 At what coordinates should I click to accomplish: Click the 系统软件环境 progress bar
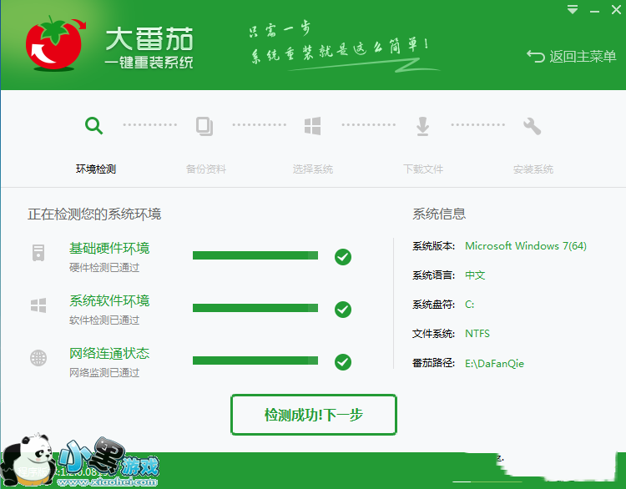tap(255, 308)
